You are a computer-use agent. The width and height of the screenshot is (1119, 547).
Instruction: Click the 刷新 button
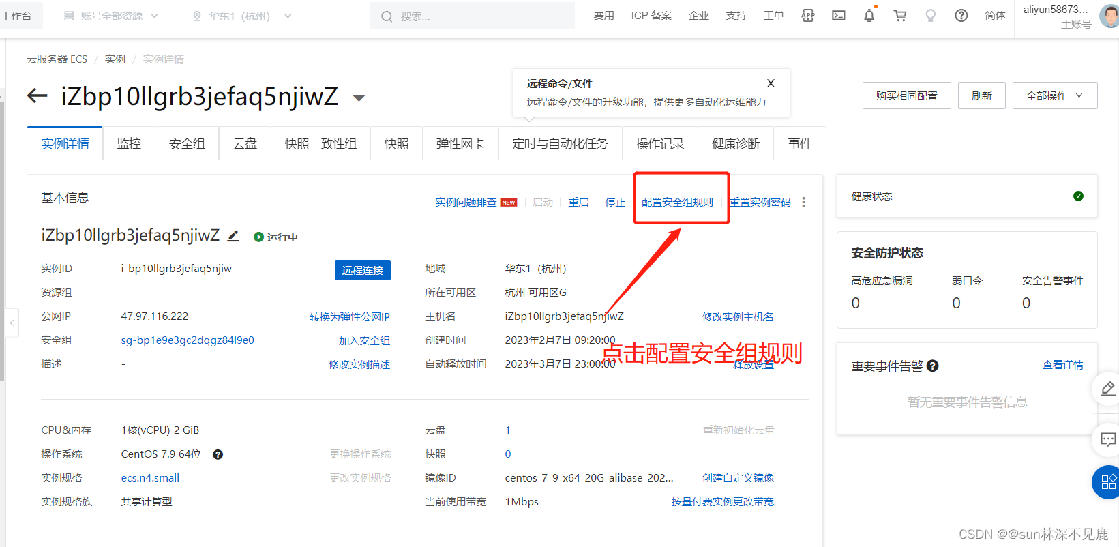(x=982, y=95)
